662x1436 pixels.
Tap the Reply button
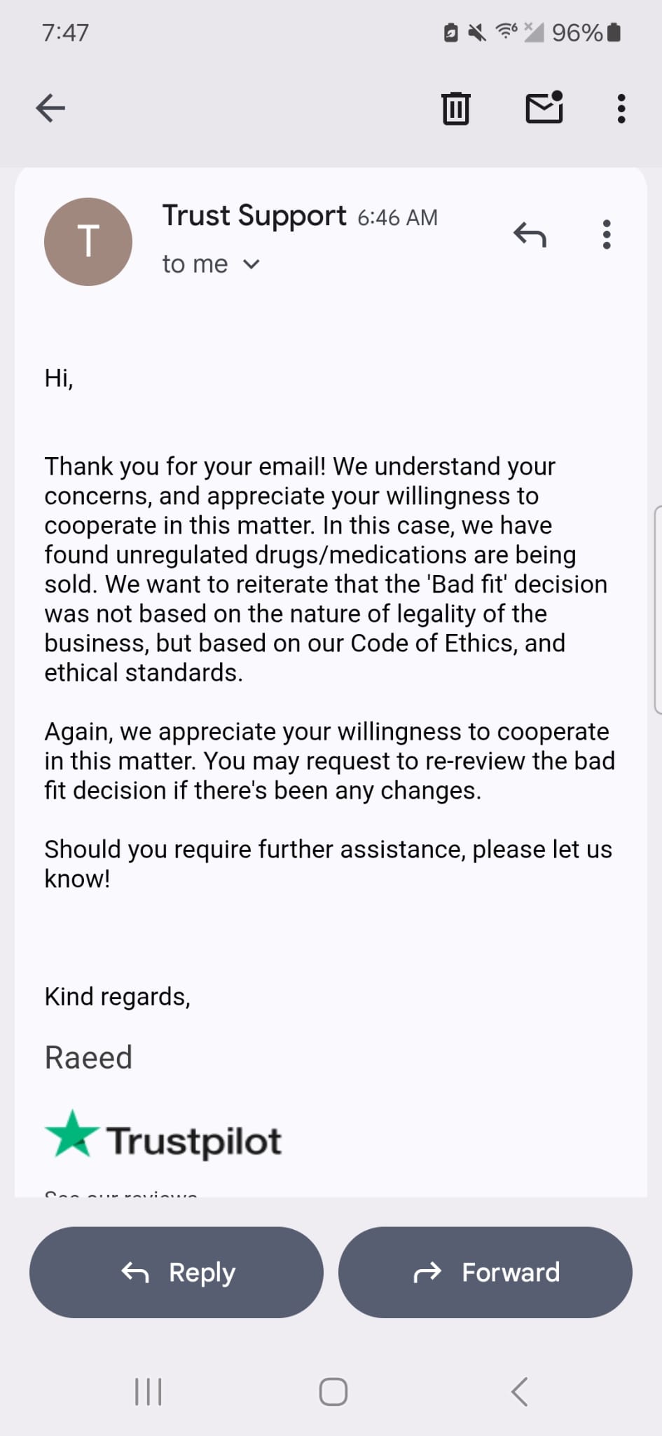tap(175, 1273)
